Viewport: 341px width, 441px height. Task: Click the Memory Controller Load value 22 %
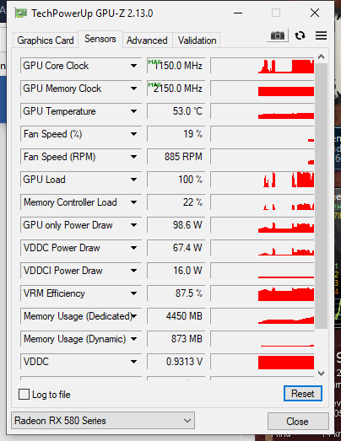(176, 202)
